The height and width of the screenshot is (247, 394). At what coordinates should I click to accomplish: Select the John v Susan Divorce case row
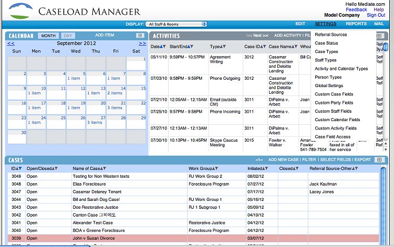point(193,238)
